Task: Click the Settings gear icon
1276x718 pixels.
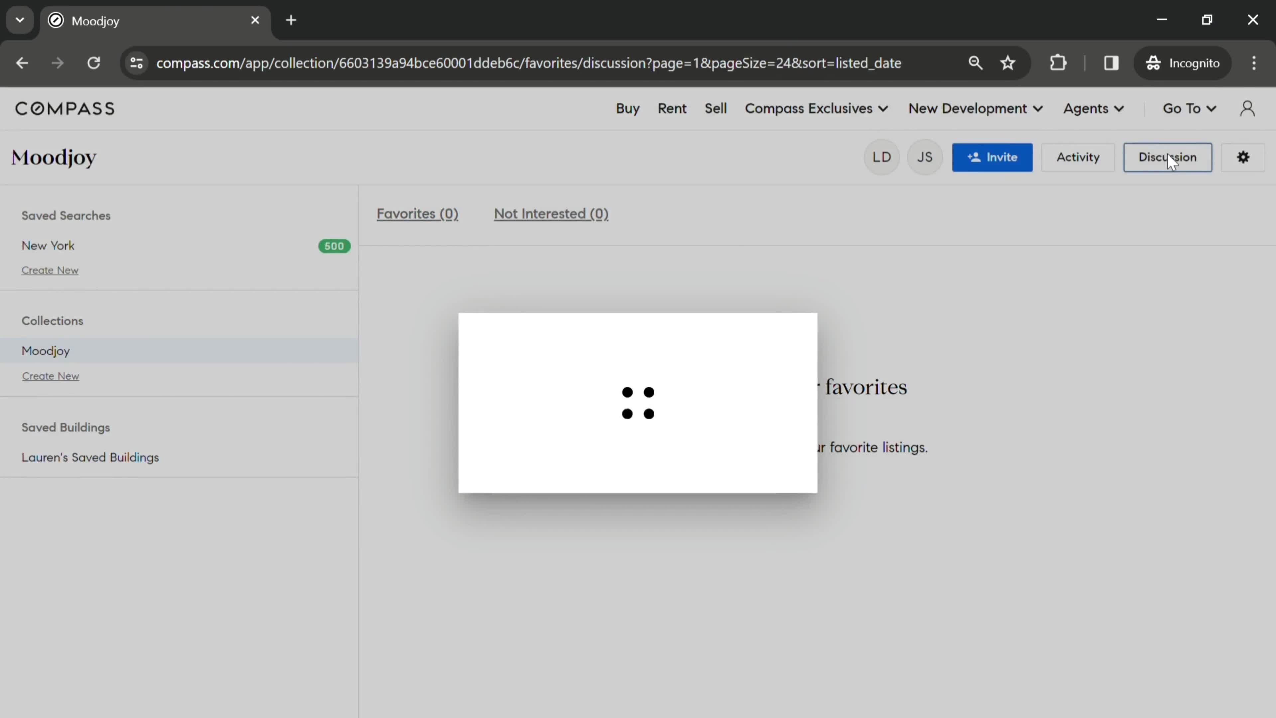Action: pos(1243,157)
